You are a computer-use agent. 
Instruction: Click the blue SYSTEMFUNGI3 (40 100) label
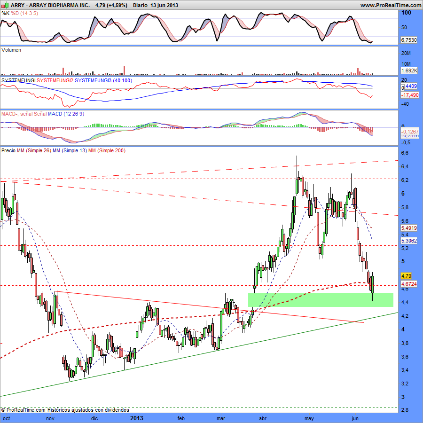click(103, 80)
